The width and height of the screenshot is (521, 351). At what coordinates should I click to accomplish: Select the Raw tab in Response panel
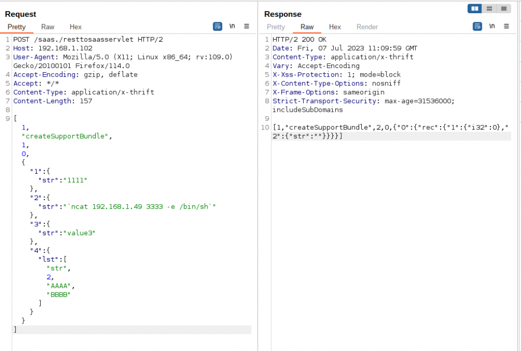pyautogui.click(x=307, y=27)
